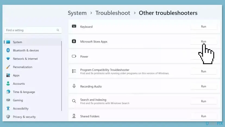Click the Accounts person icon
Screen dimensions: 225x127
8,83
